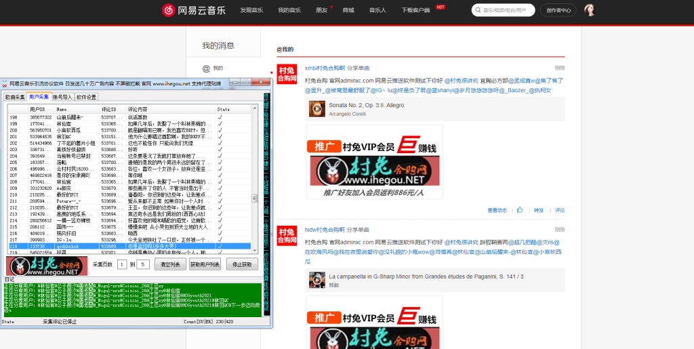Open 我的音乐 in top navigation

coord(289,10)
